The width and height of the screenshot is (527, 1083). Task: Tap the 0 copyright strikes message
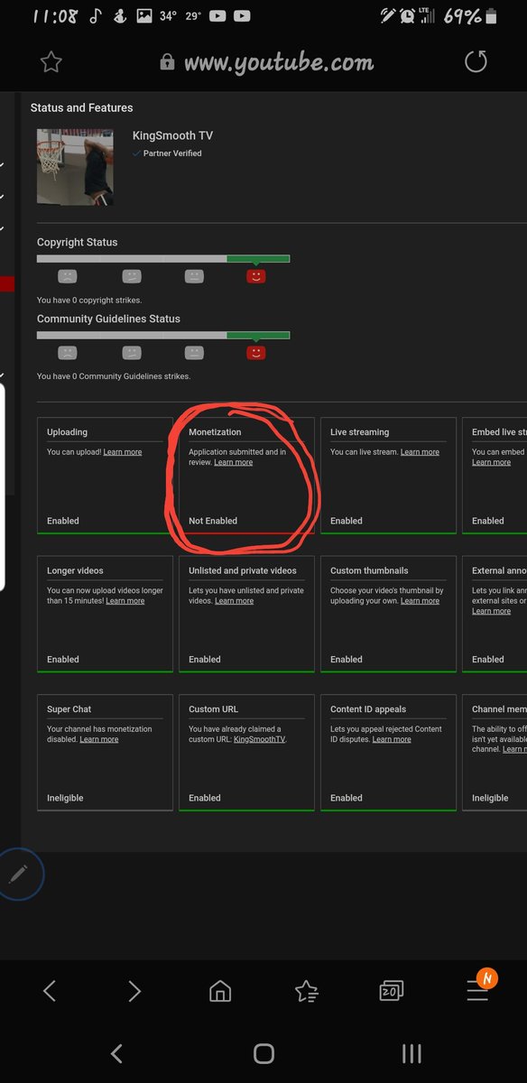89,300
